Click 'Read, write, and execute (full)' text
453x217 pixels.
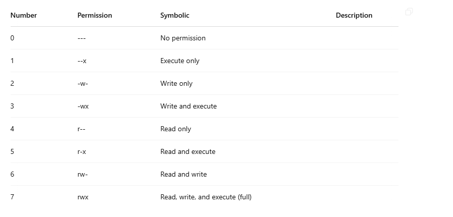(206, 197)
